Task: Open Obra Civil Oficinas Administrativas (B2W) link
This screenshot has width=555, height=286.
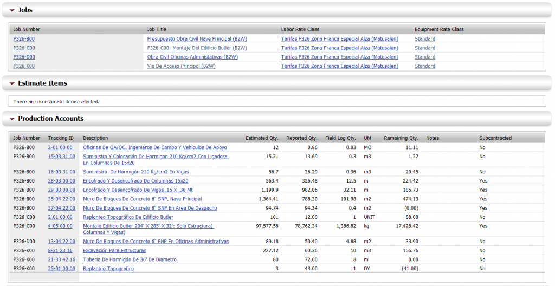Action: (x=192, y=57)
